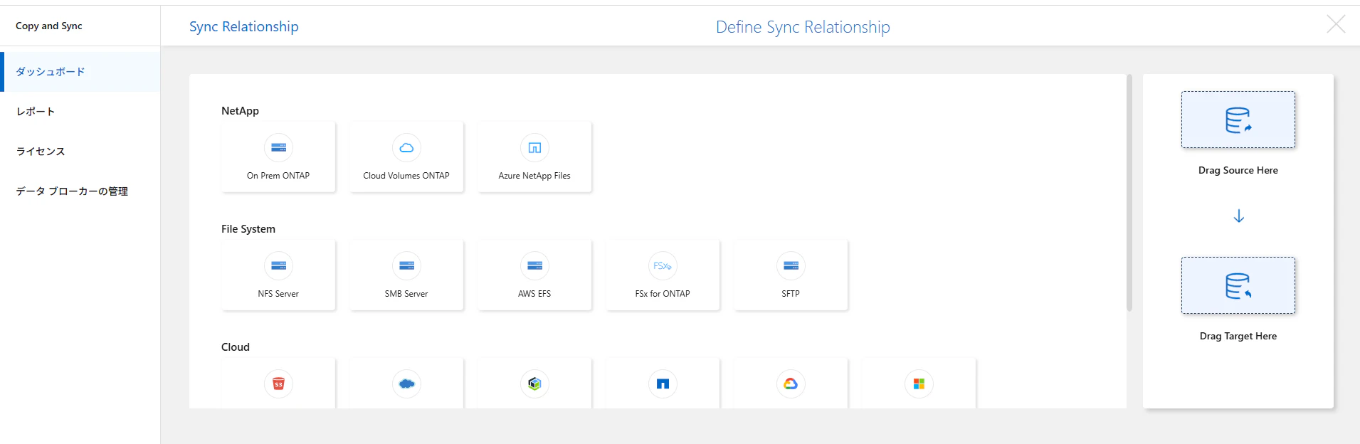Choose the Google Cloud icon

pos(791,384)
